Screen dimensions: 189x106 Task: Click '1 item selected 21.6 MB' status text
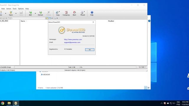click(x=54, y=88)
